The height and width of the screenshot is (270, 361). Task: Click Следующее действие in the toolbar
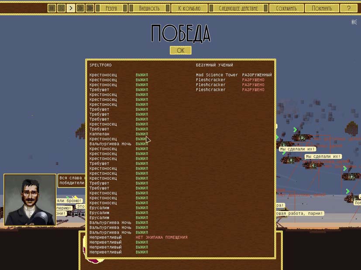pos(238,8)
